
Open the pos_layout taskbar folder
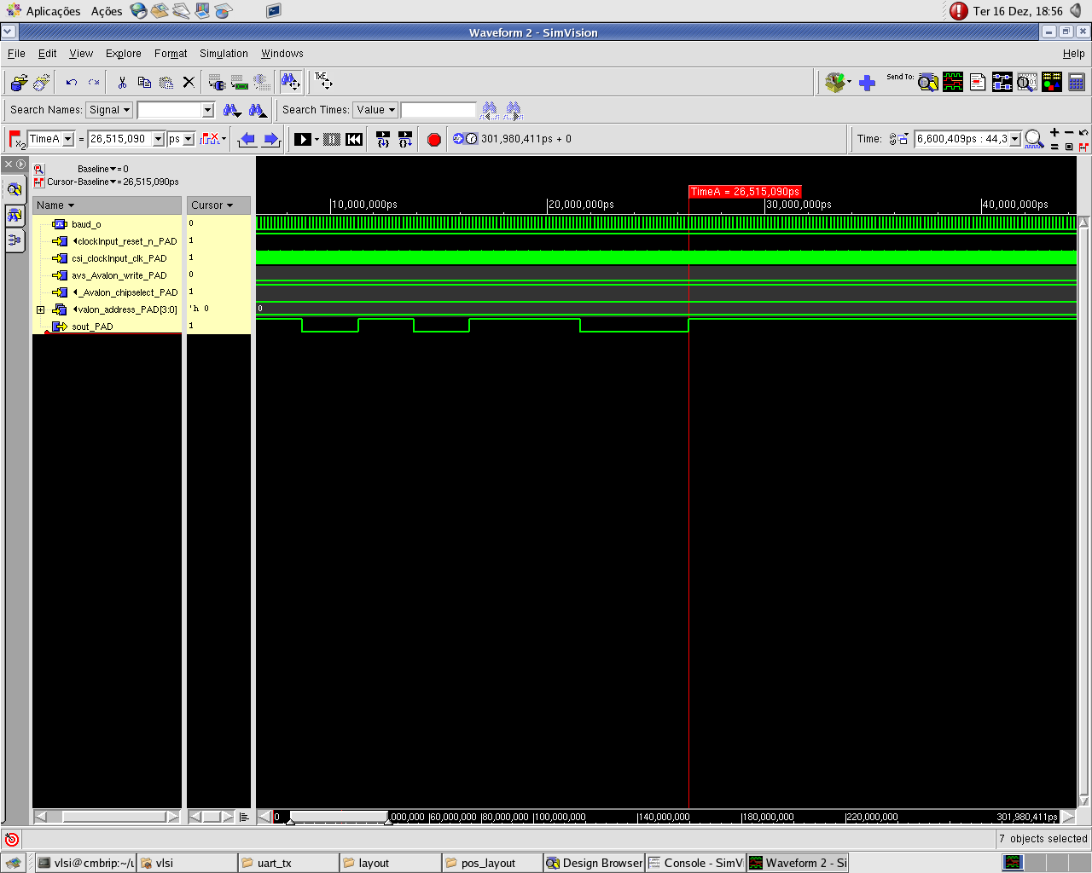492,863
